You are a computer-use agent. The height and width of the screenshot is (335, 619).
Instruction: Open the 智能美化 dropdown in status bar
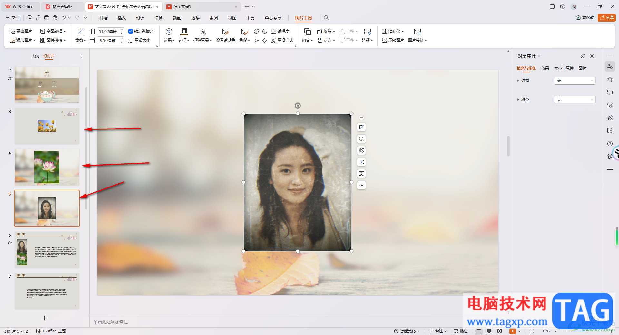pyautogui.click(x=407, y=331)
